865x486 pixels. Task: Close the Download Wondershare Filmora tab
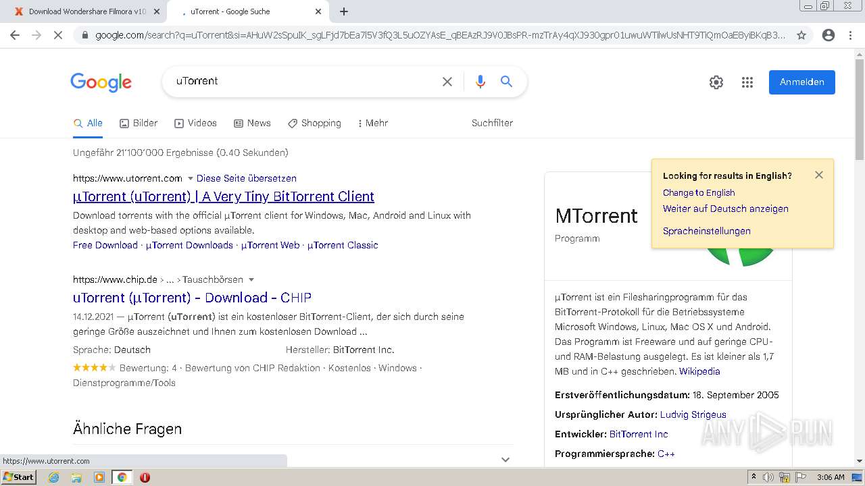point(156,11)
